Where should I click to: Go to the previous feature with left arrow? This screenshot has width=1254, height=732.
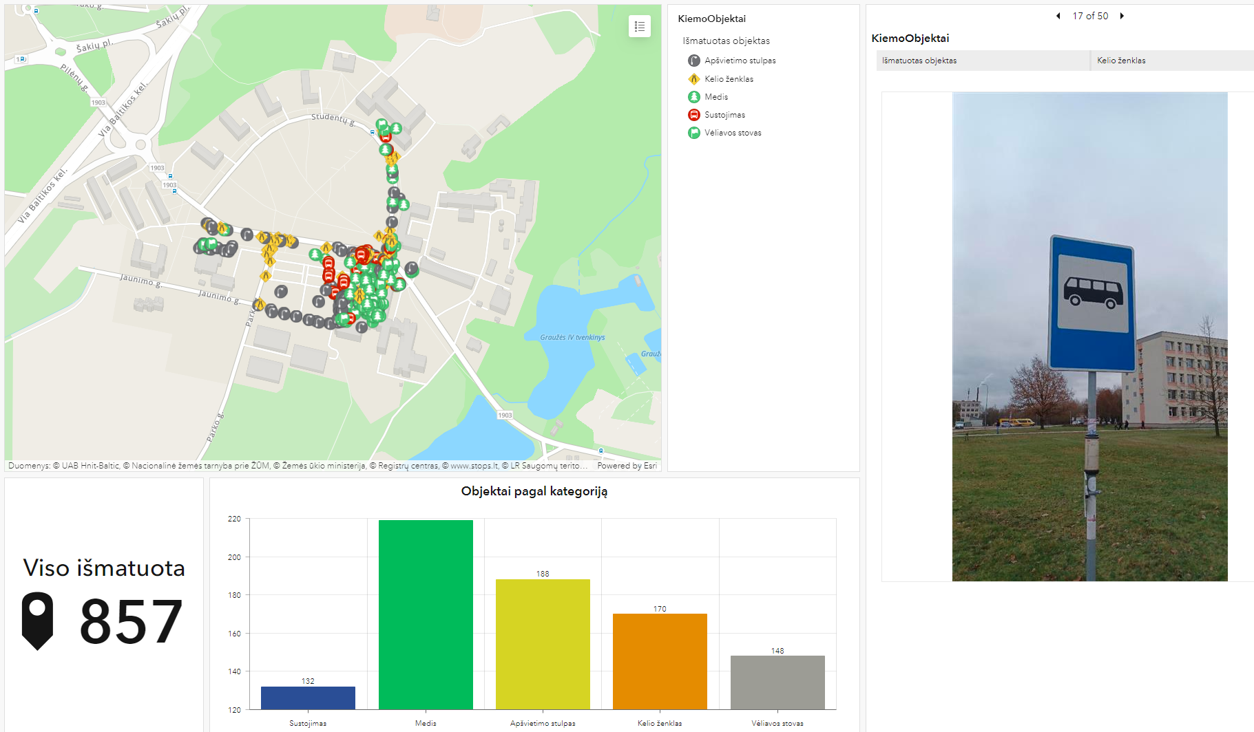coord(1058,16)
